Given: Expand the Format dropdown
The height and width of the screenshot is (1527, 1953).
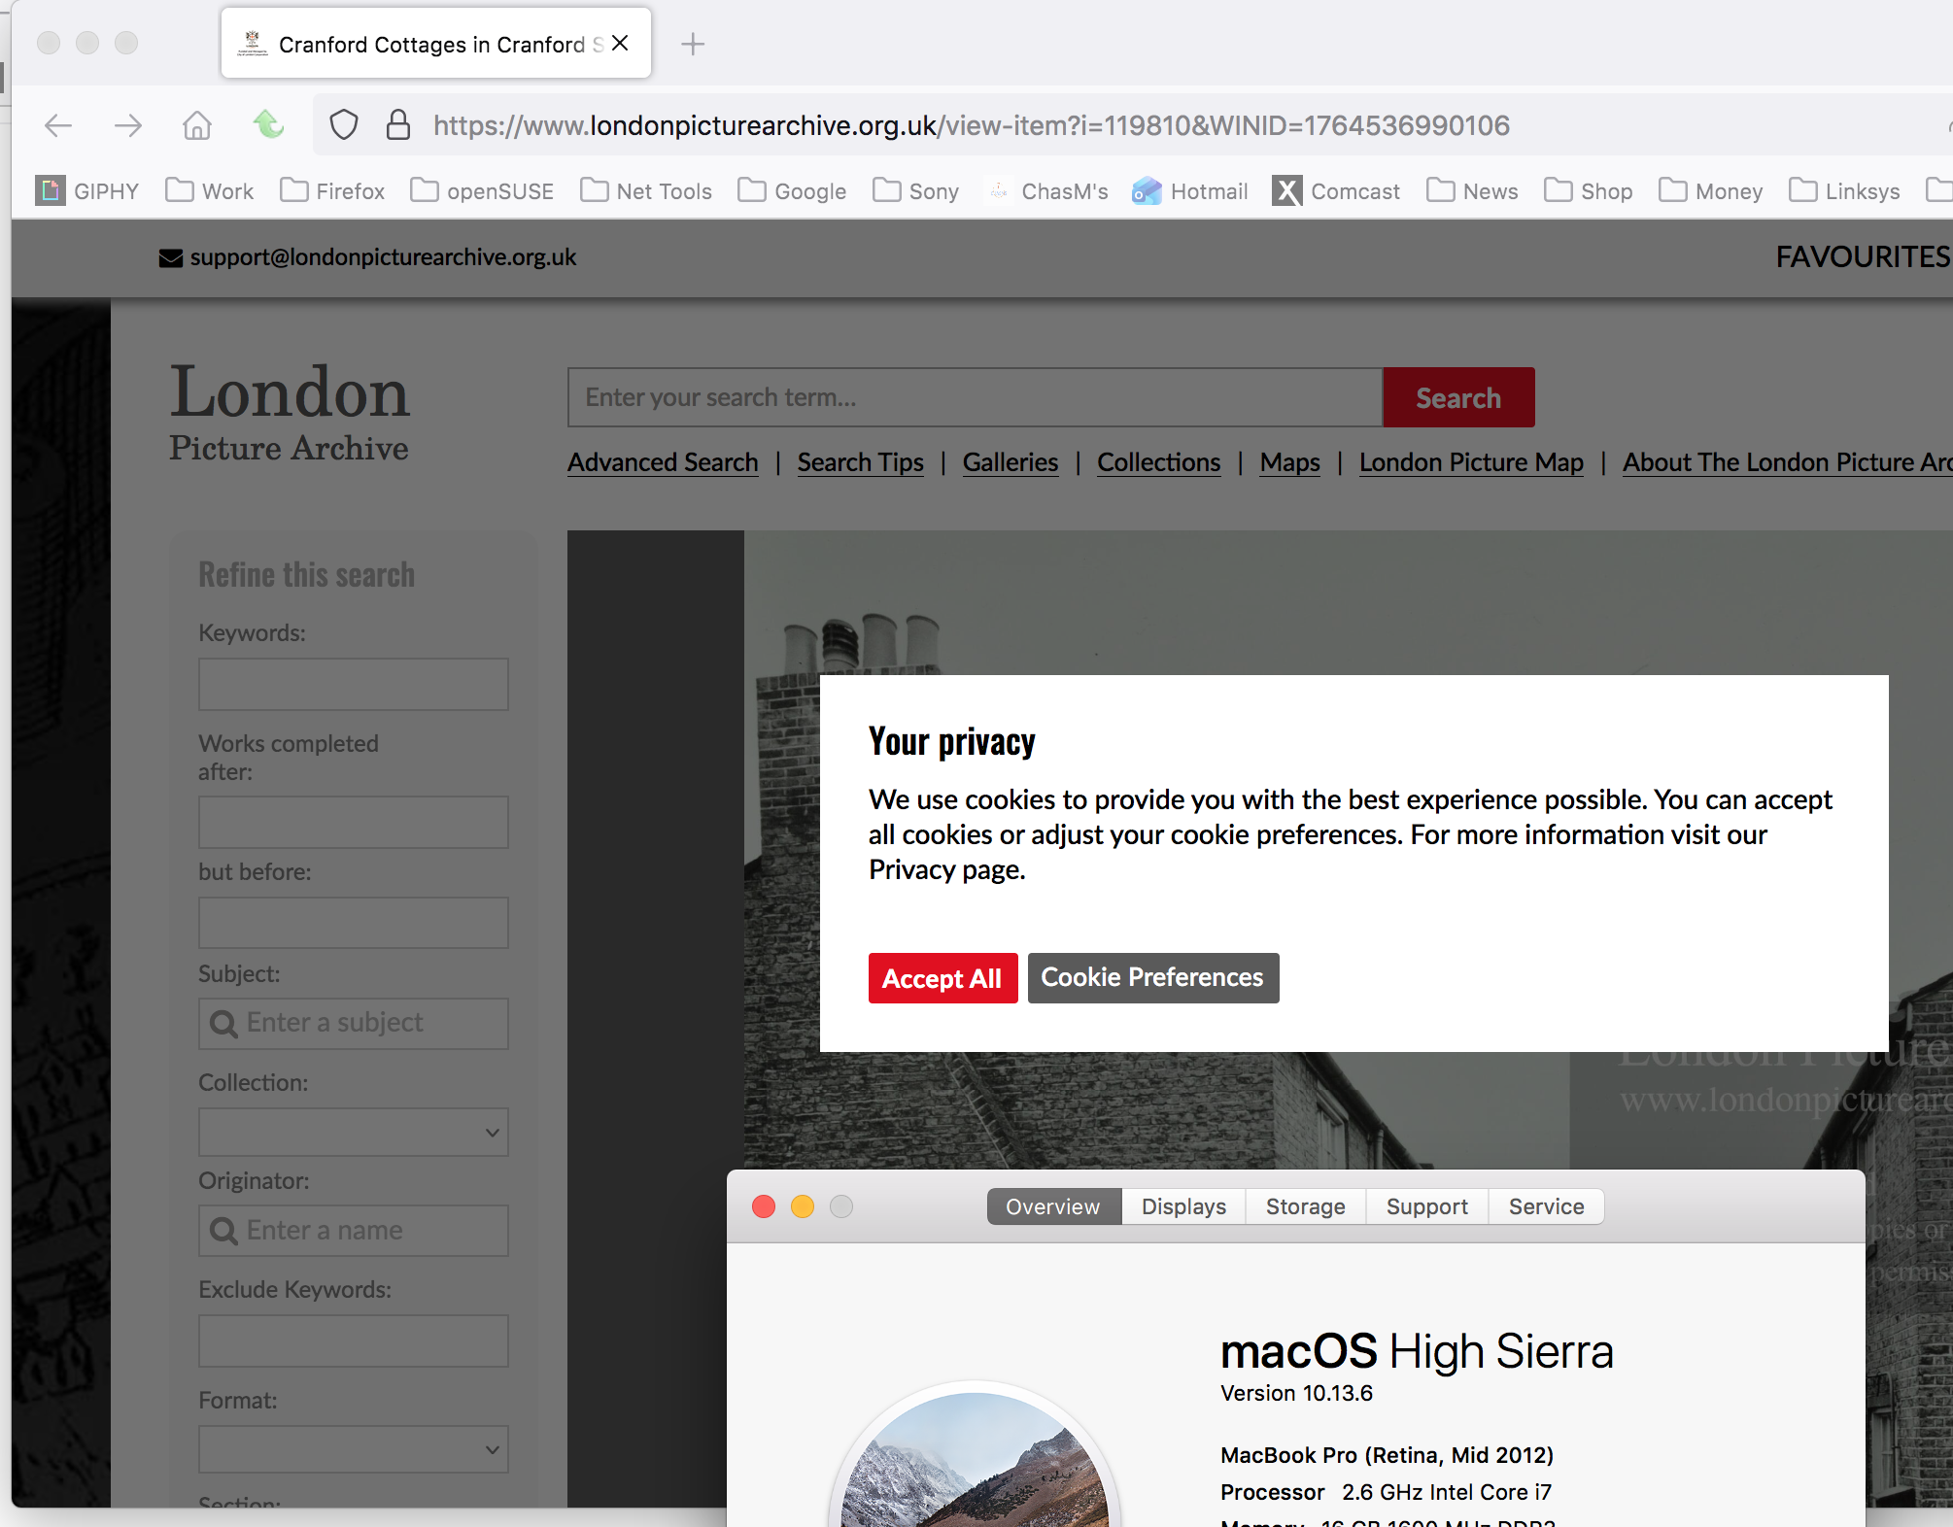Looking at the screenshot, I should 354,1449.
